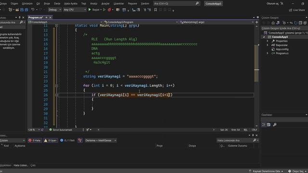Open the Any CPU platform dropdown
This screenshot has height=173, width=308.
tap(75, 10)
